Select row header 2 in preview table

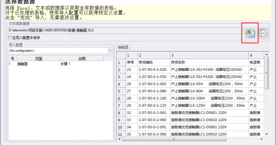(121, 70)
